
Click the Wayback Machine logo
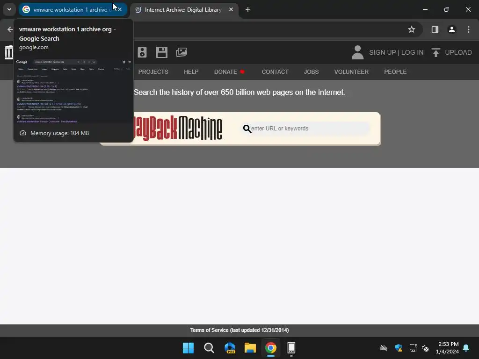click(x=178, y=128)
